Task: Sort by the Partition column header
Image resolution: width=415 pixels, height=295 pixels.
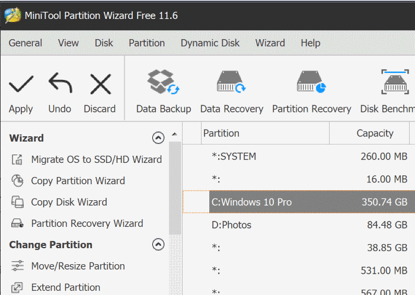Action: click(265, 133)
